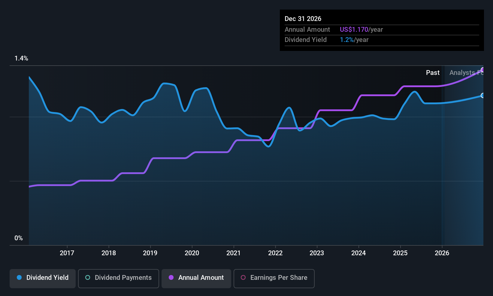Click the 1.2%/year tooltip value
The width and height of the screenshot is (493, 296).
point(354,40)
